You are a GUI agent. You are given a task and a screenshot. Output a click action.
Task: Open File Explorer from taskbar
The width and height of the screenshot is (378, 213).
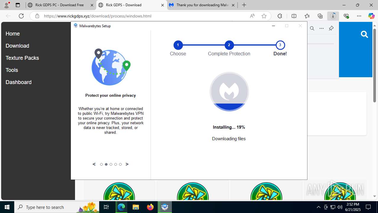click(136, 207)
